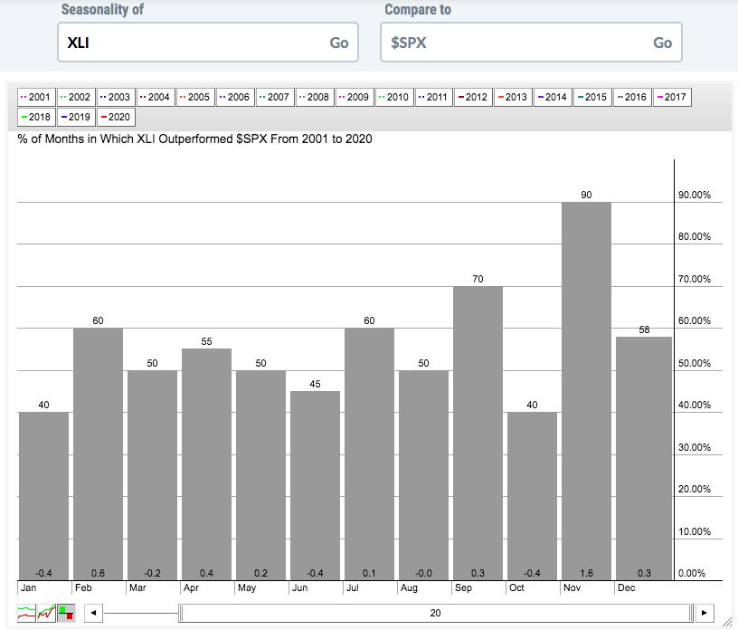Image resolution: width=738 pixels, height=630 pixels.
Task: Toggle the 2017 year series
Action: pyautogui.click(x=671, y=97)
